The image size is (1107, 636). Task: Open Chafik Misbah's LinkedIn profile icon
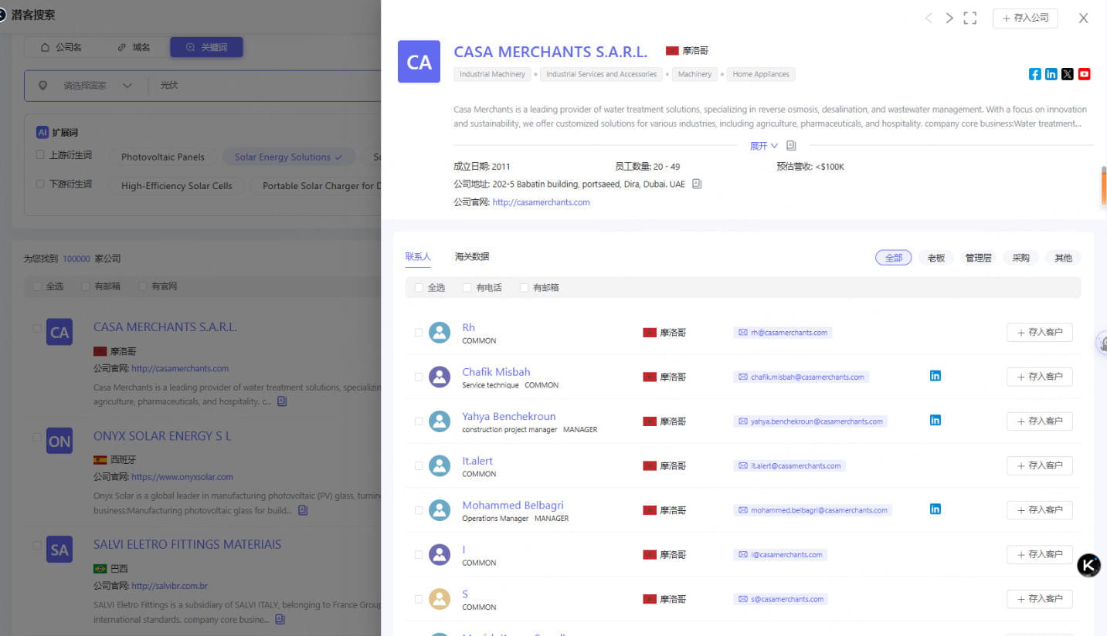point(936,376)
